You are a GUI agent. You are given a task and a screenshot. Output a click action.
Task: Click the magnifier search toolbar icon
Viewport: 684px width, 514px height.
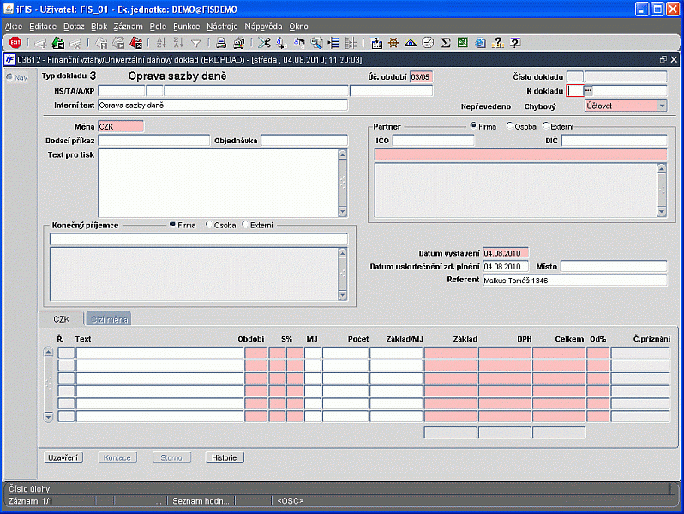pos(316,43)
